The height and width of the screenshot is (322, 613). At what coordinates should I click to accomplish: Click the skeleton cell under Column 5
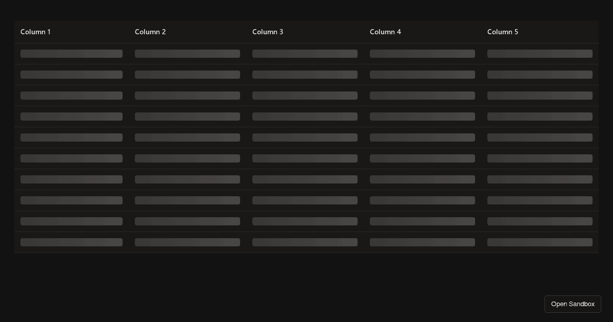[x=540, y=54]
